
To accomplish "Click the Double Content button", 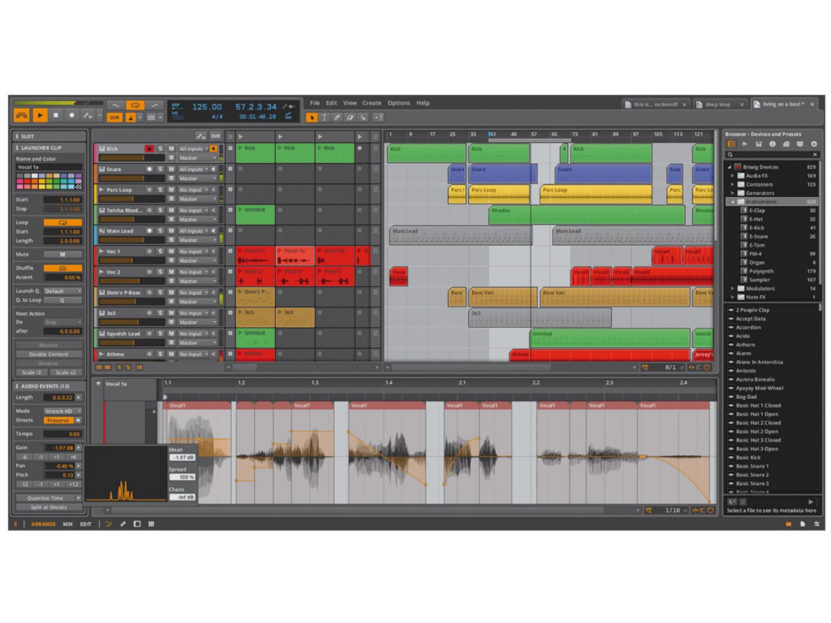I will 49,354.
